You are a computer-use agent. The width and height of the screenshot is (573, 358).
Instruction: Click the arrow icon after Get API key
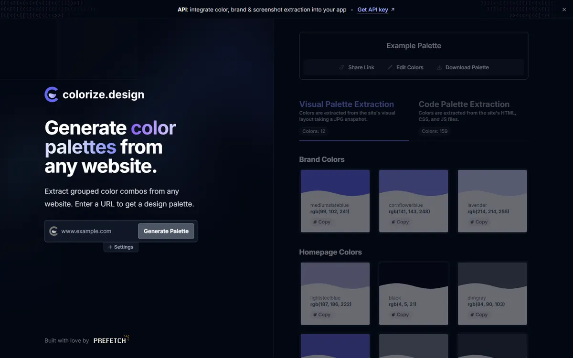coord(393,10)
